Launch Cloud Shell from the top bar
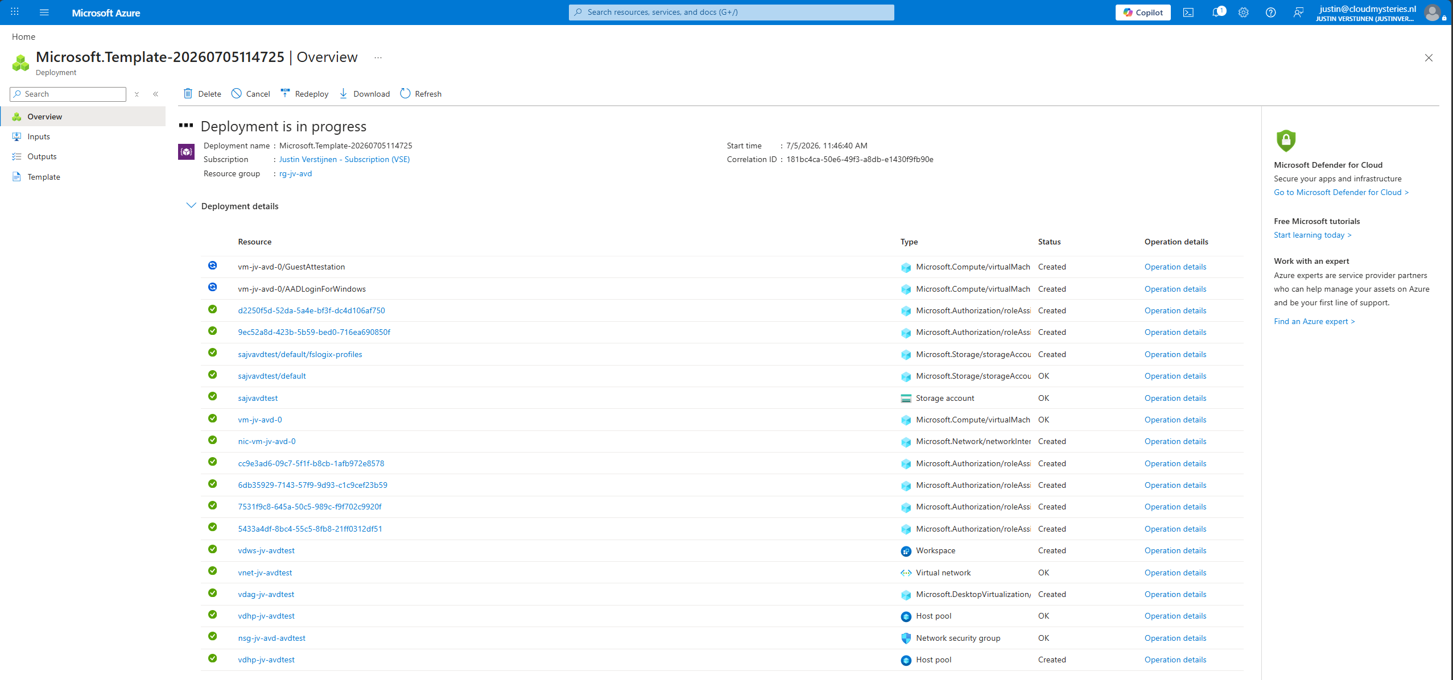The height and width of the screenshot is (680, 1453). click(x=1188, y=13)
